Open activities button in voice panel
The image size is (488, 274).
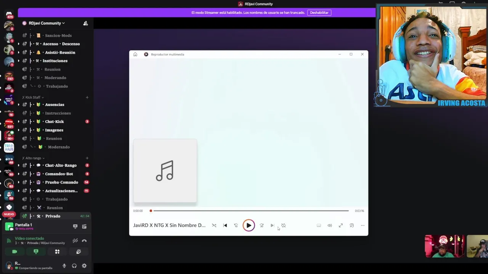57,252
